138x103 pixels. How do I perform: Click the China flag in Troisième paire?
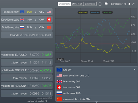click(49, 27)
